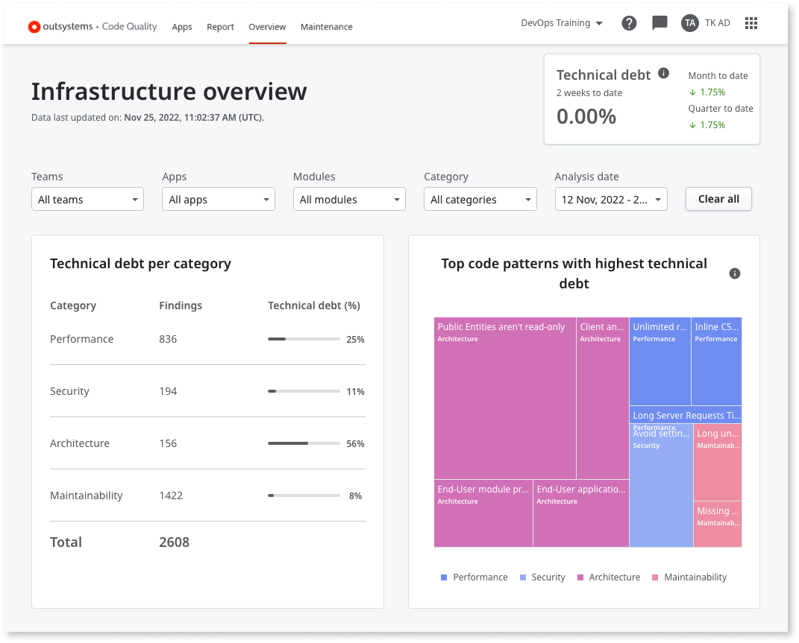Click the Maintainability debt progress bar
This screenshot has width=799, height=643.
[304, 495]
